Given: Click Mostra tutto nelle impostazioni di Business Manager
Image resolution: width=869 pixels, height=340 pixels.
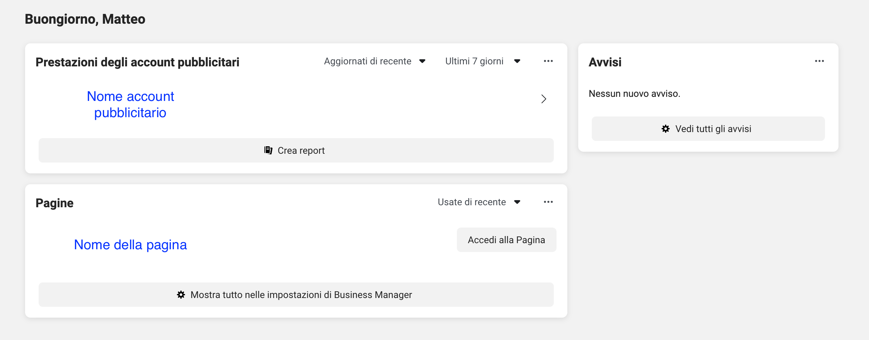Looking at the screenshot, I should point(296,295).
